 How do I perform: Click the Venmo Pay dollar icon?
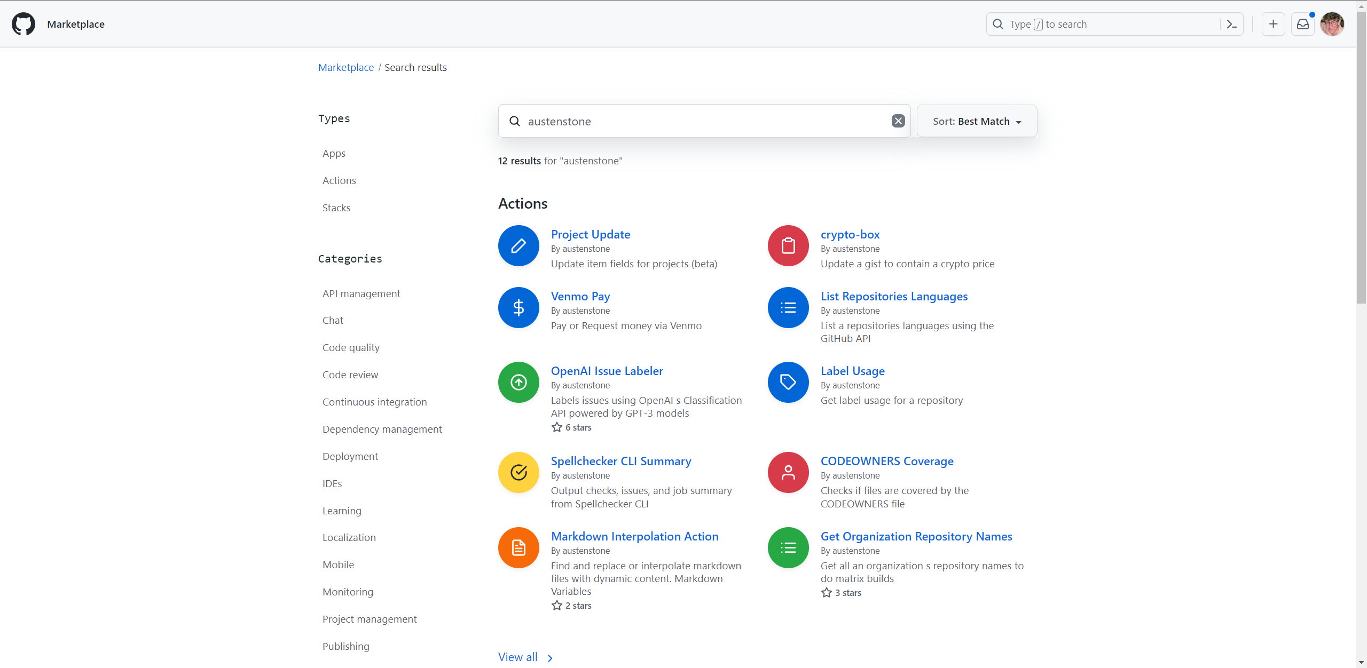tap(518, 307)
